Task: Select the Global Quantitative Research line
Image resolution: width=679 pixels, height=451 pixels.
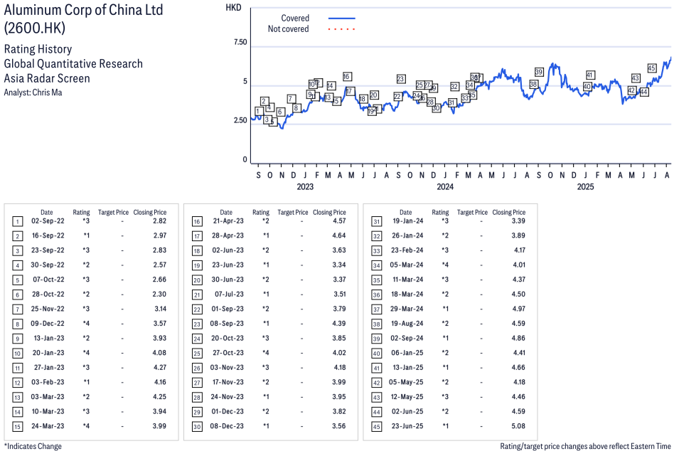Action: 73,64
